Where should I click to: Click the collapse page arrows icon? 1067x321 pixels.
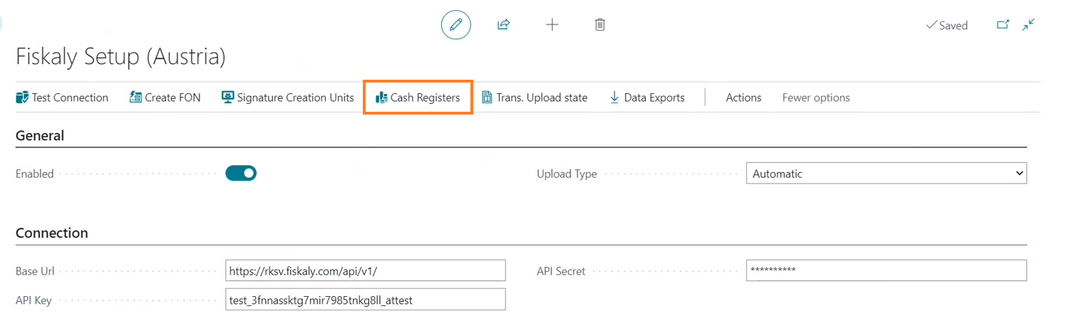[x=1029, y=25]
